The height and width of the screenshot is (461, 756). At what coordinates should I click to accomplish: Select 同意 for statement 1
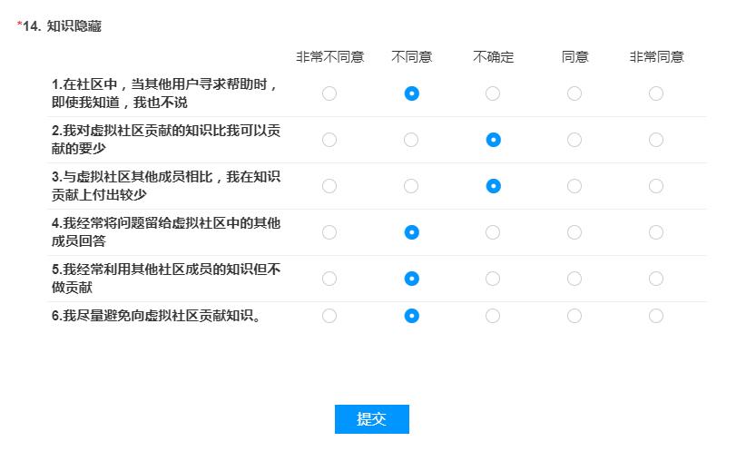coord(574,93)
